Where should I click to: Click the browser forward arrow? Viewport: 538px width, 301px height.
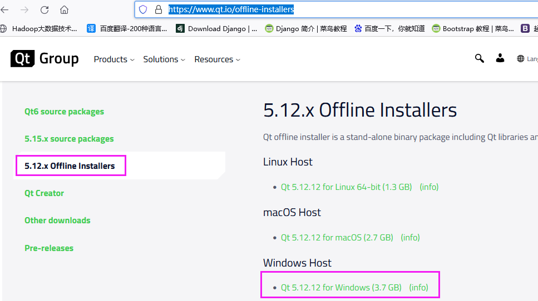pyautogui.click(x=24, y=10)
